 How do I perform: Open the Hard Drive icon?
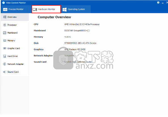pos(5,56)
